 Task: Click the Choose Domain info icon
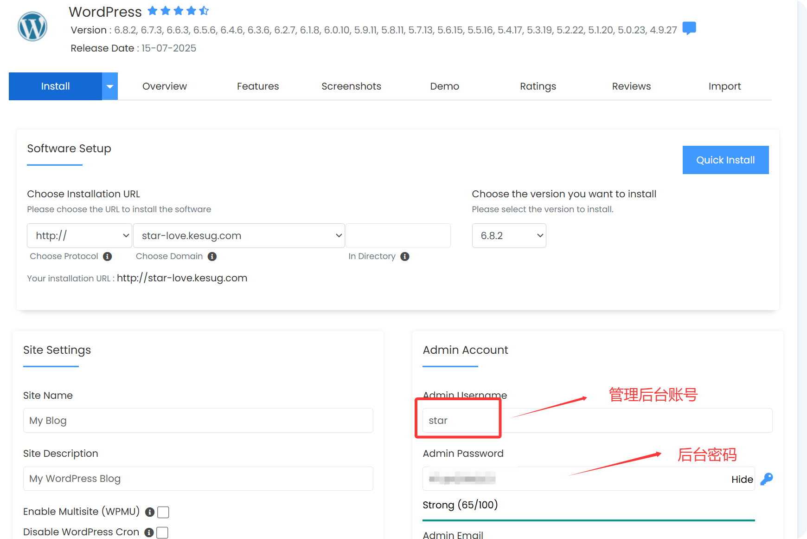tap(212, 257)
